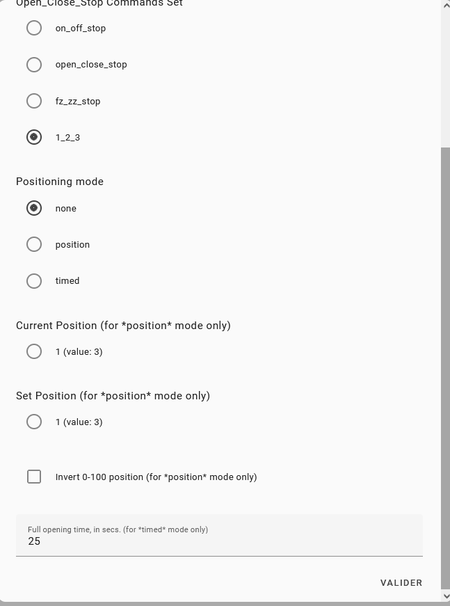Click the Full opening time input field
The height and width of the screenshot is (606, 450).
(x=219, y=535)
